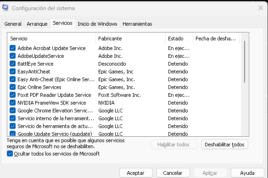Select the Epic Online Services name text
268x178 pixels.
pos(39,87)
